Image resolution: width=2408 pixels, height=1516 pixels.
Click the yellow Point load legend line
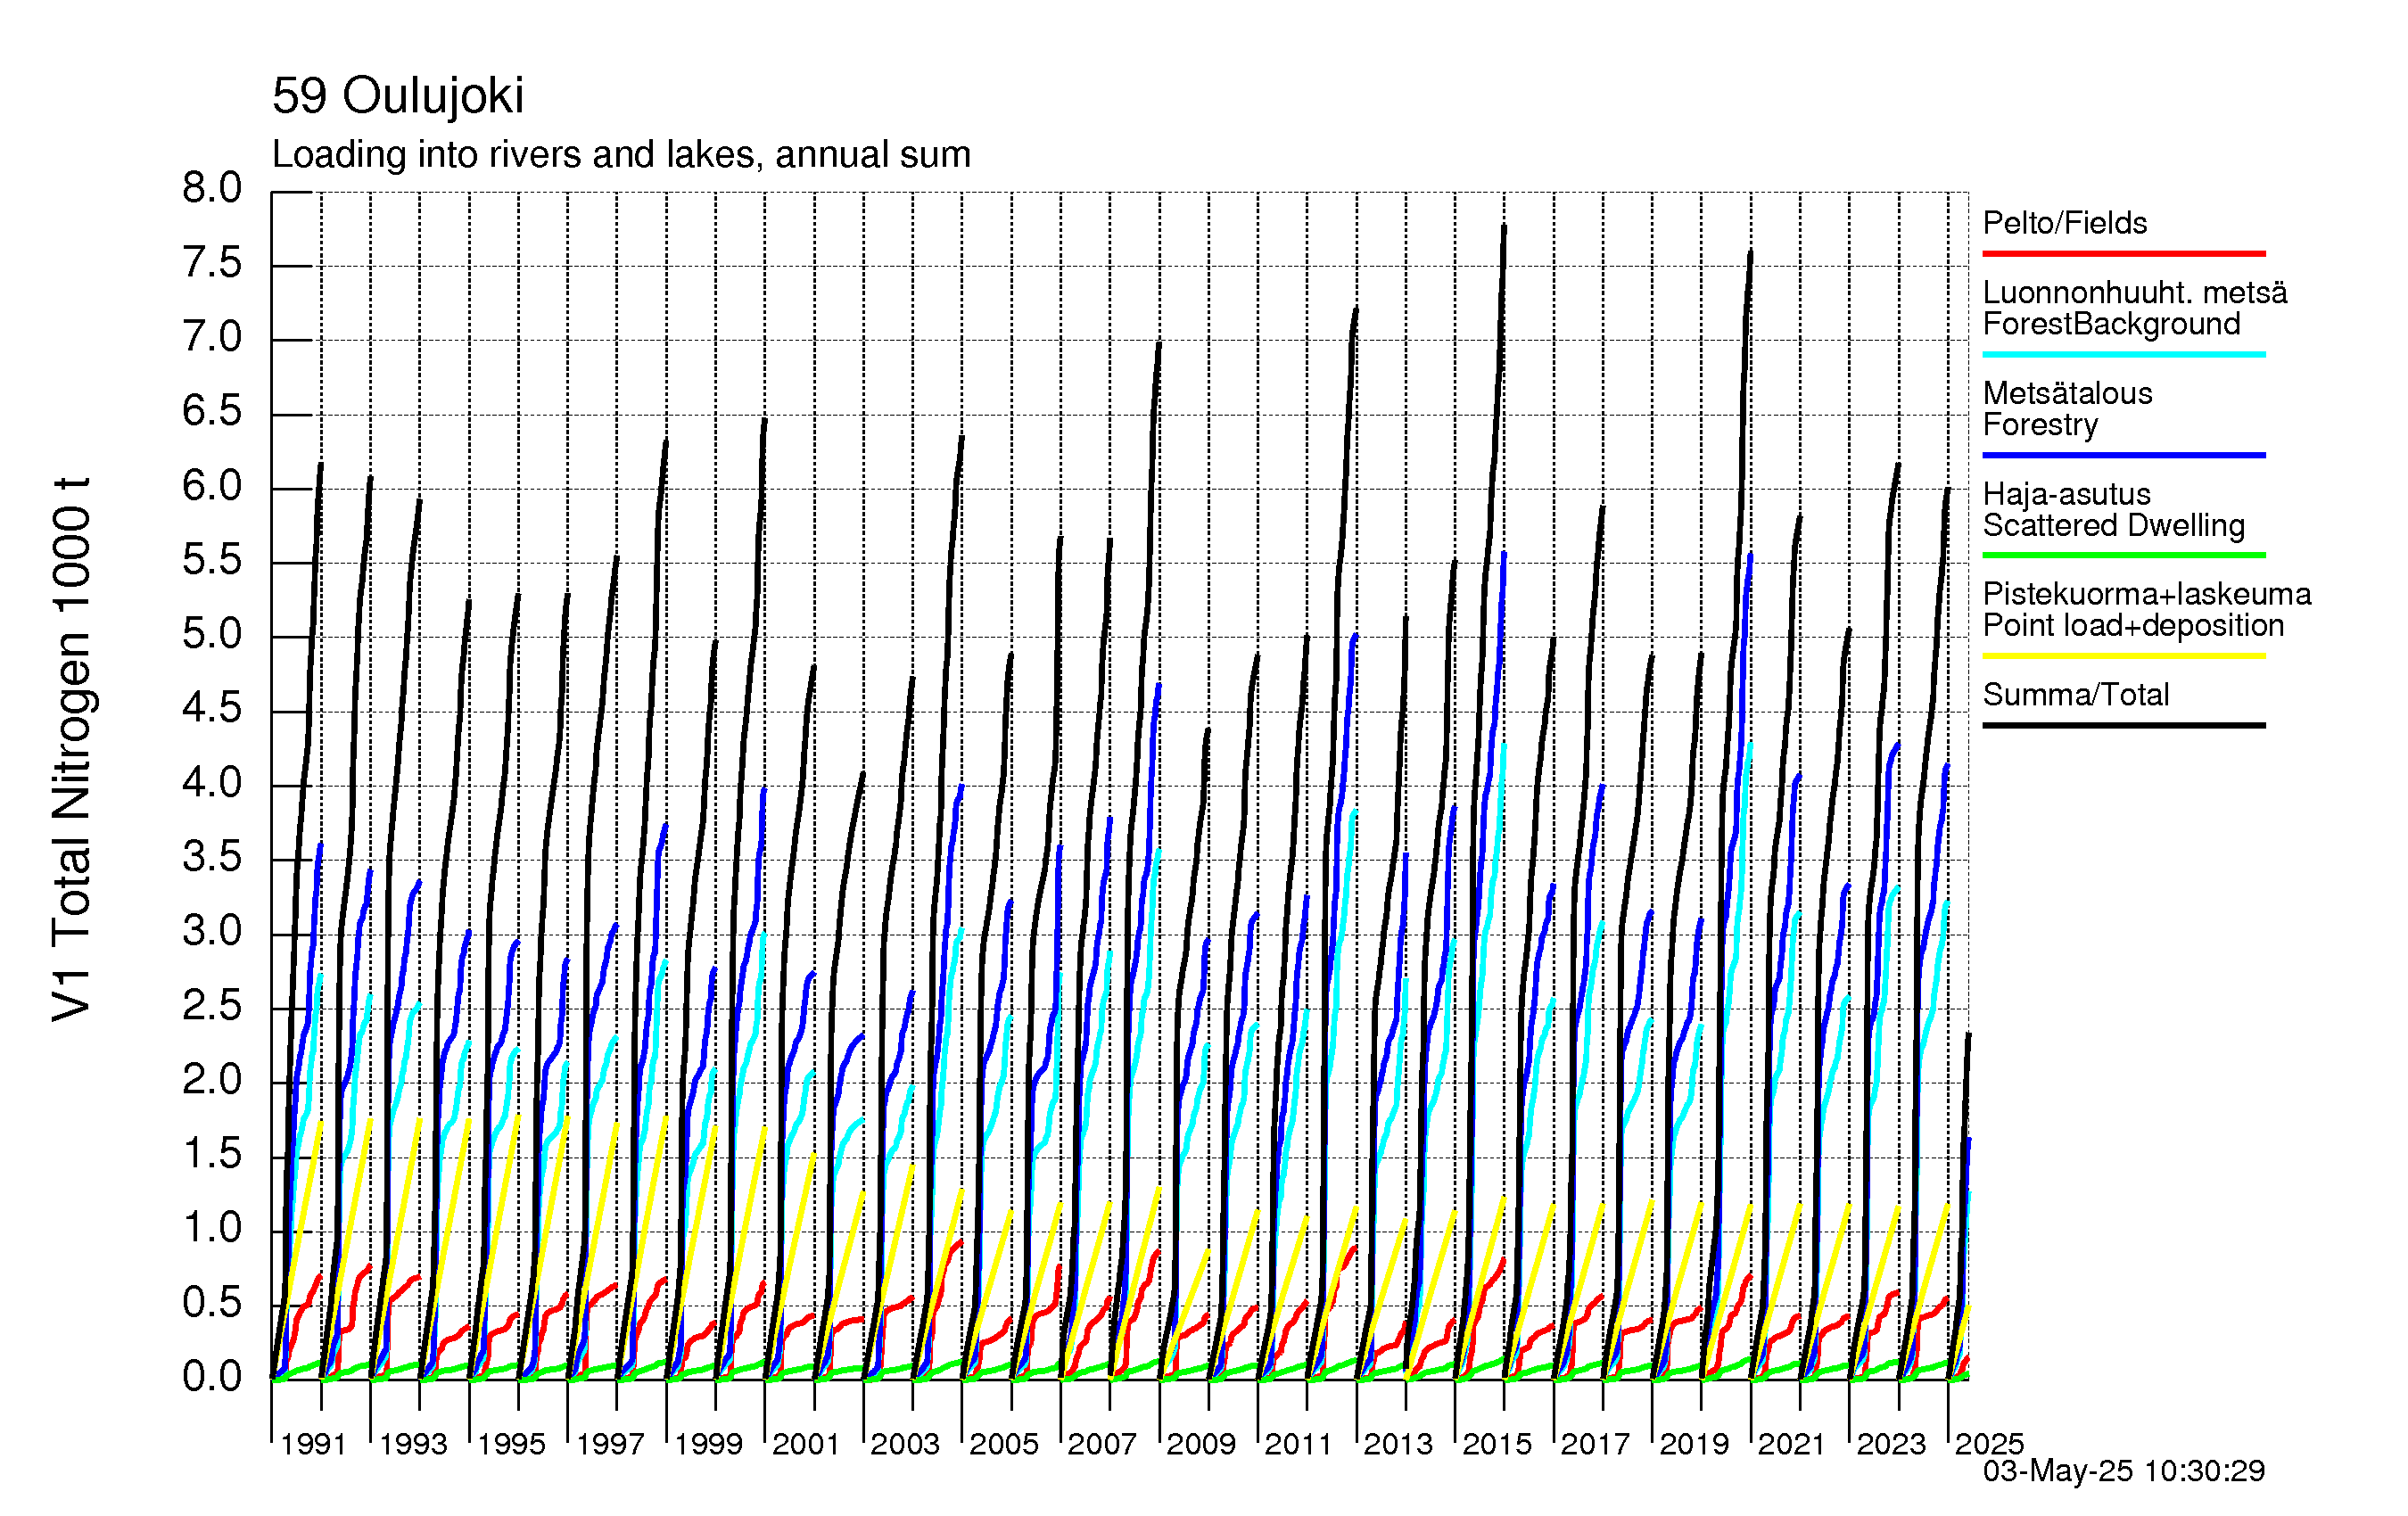(x=2123, y=656)
